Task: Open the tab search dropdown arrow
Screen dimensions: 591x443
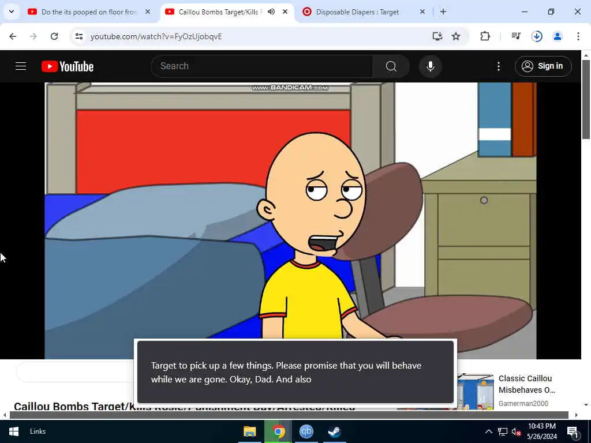Action: coord(12,12)
